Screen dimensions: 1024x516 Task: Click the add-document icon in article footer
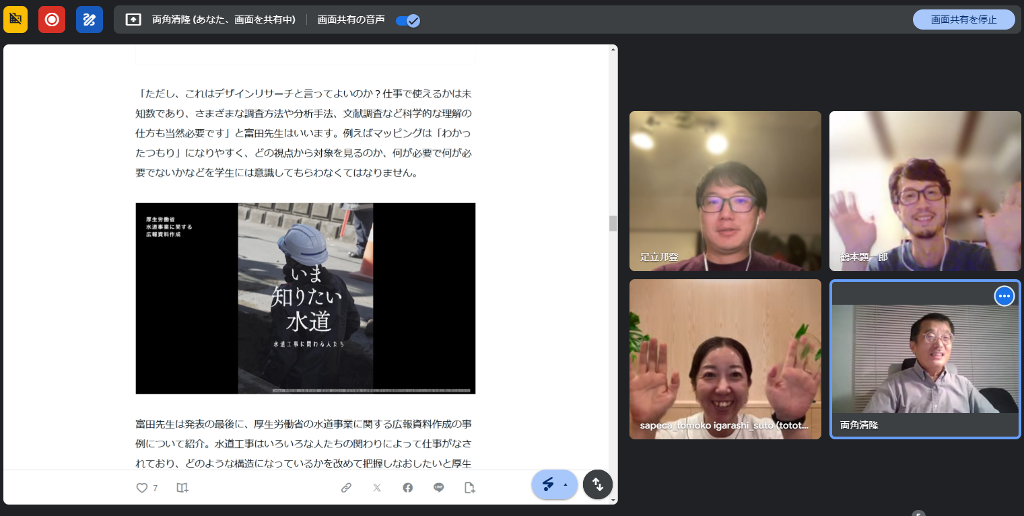470,488
